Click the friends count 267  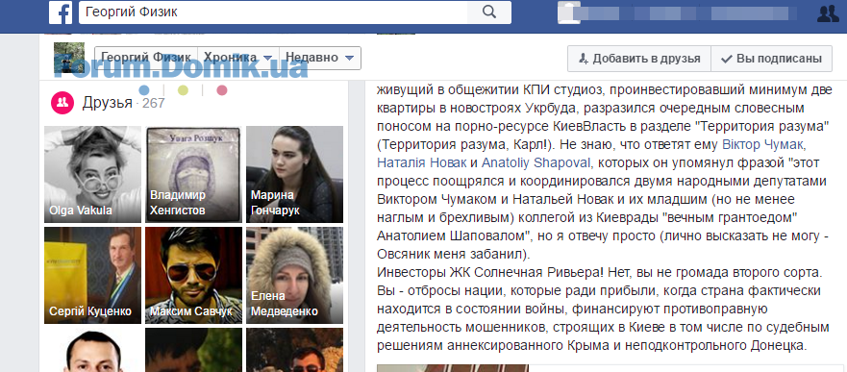coord(154,103)
